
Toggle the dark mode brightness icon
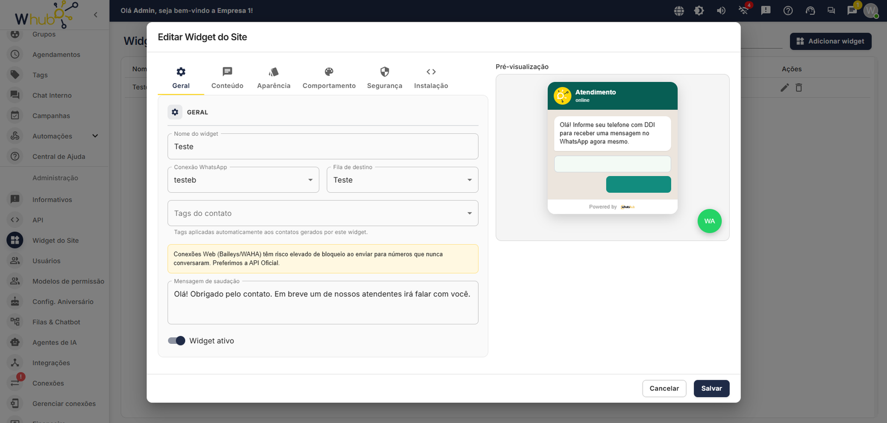point(699,11)
